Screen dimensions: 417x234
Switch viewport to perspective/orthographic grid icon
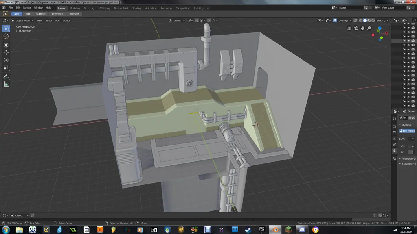coord(349,28)
